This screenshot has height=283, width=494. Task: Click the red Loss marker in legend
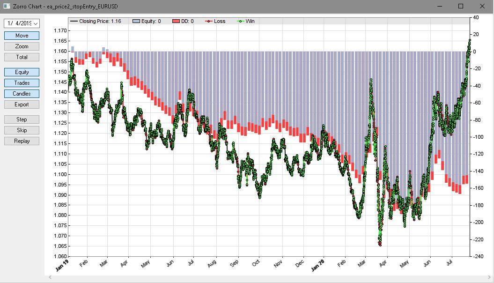coord(208,21)
